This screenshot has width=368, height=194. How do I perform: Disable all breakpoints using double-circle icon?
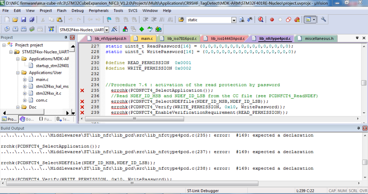pos(288,20)
